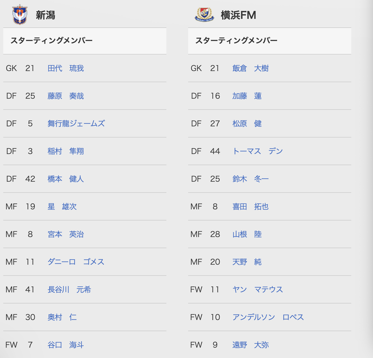
Task: Click 加藤 蓮 player link
Action: [247, 96]
